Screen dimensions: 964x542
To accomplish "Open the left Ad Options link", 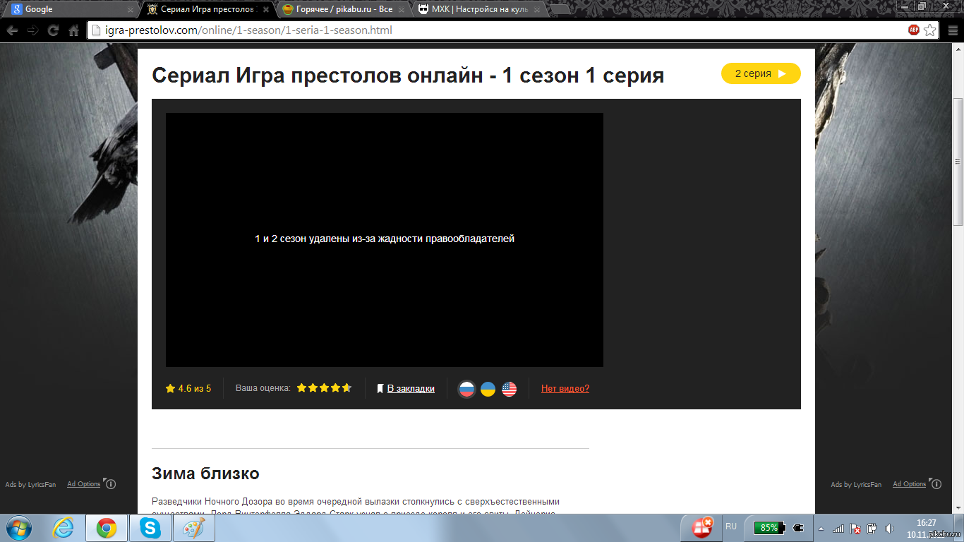I will coord(84,484).
